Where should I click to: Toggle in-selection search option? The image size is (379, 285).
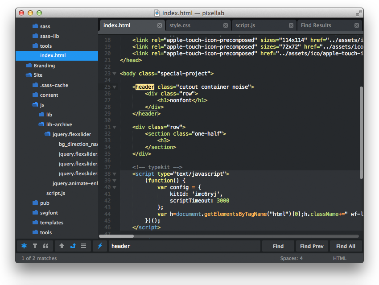(x=84, y=246)
